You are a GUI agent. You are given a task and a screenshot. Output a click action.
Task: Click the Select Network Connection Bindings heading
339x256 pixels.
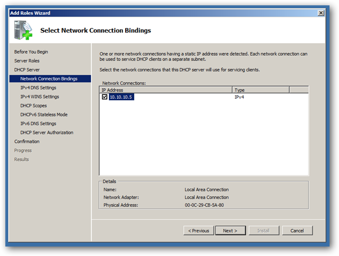coord(96,30)
